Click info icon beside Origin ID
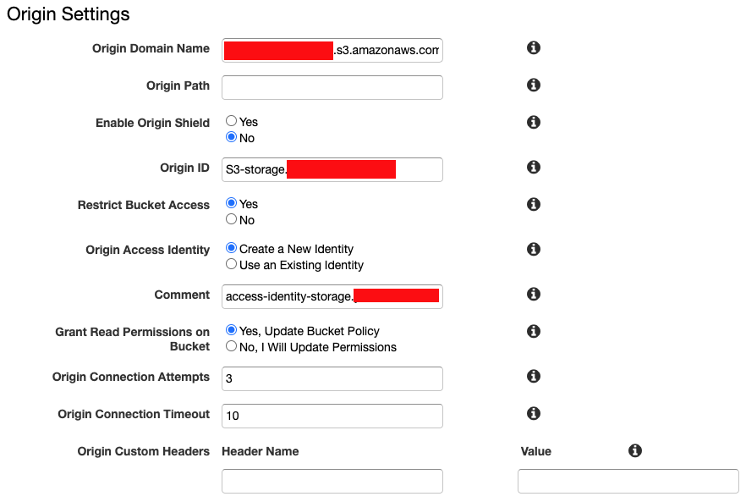Image resolution: width=746 pixels, height=502 pixels. 534,168
